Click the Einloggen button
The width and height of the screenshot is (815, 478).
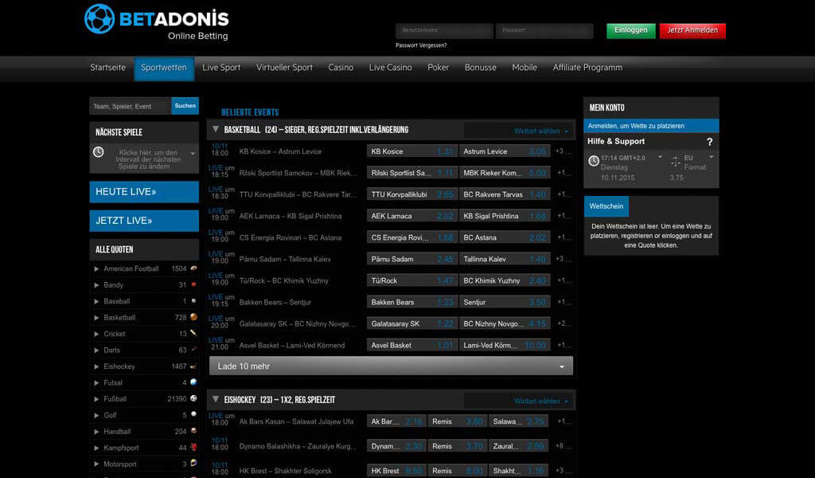tap(631, 31)
